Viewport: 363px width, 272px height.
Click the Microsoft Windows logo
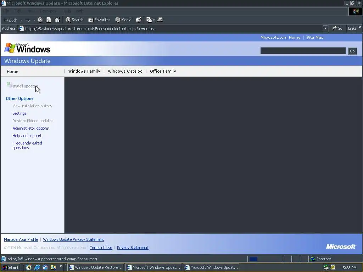point(27,48)
